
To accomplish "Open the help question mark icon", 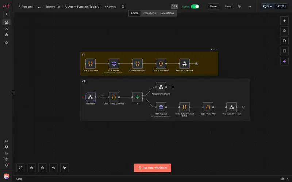I will [x=7, y=159].
